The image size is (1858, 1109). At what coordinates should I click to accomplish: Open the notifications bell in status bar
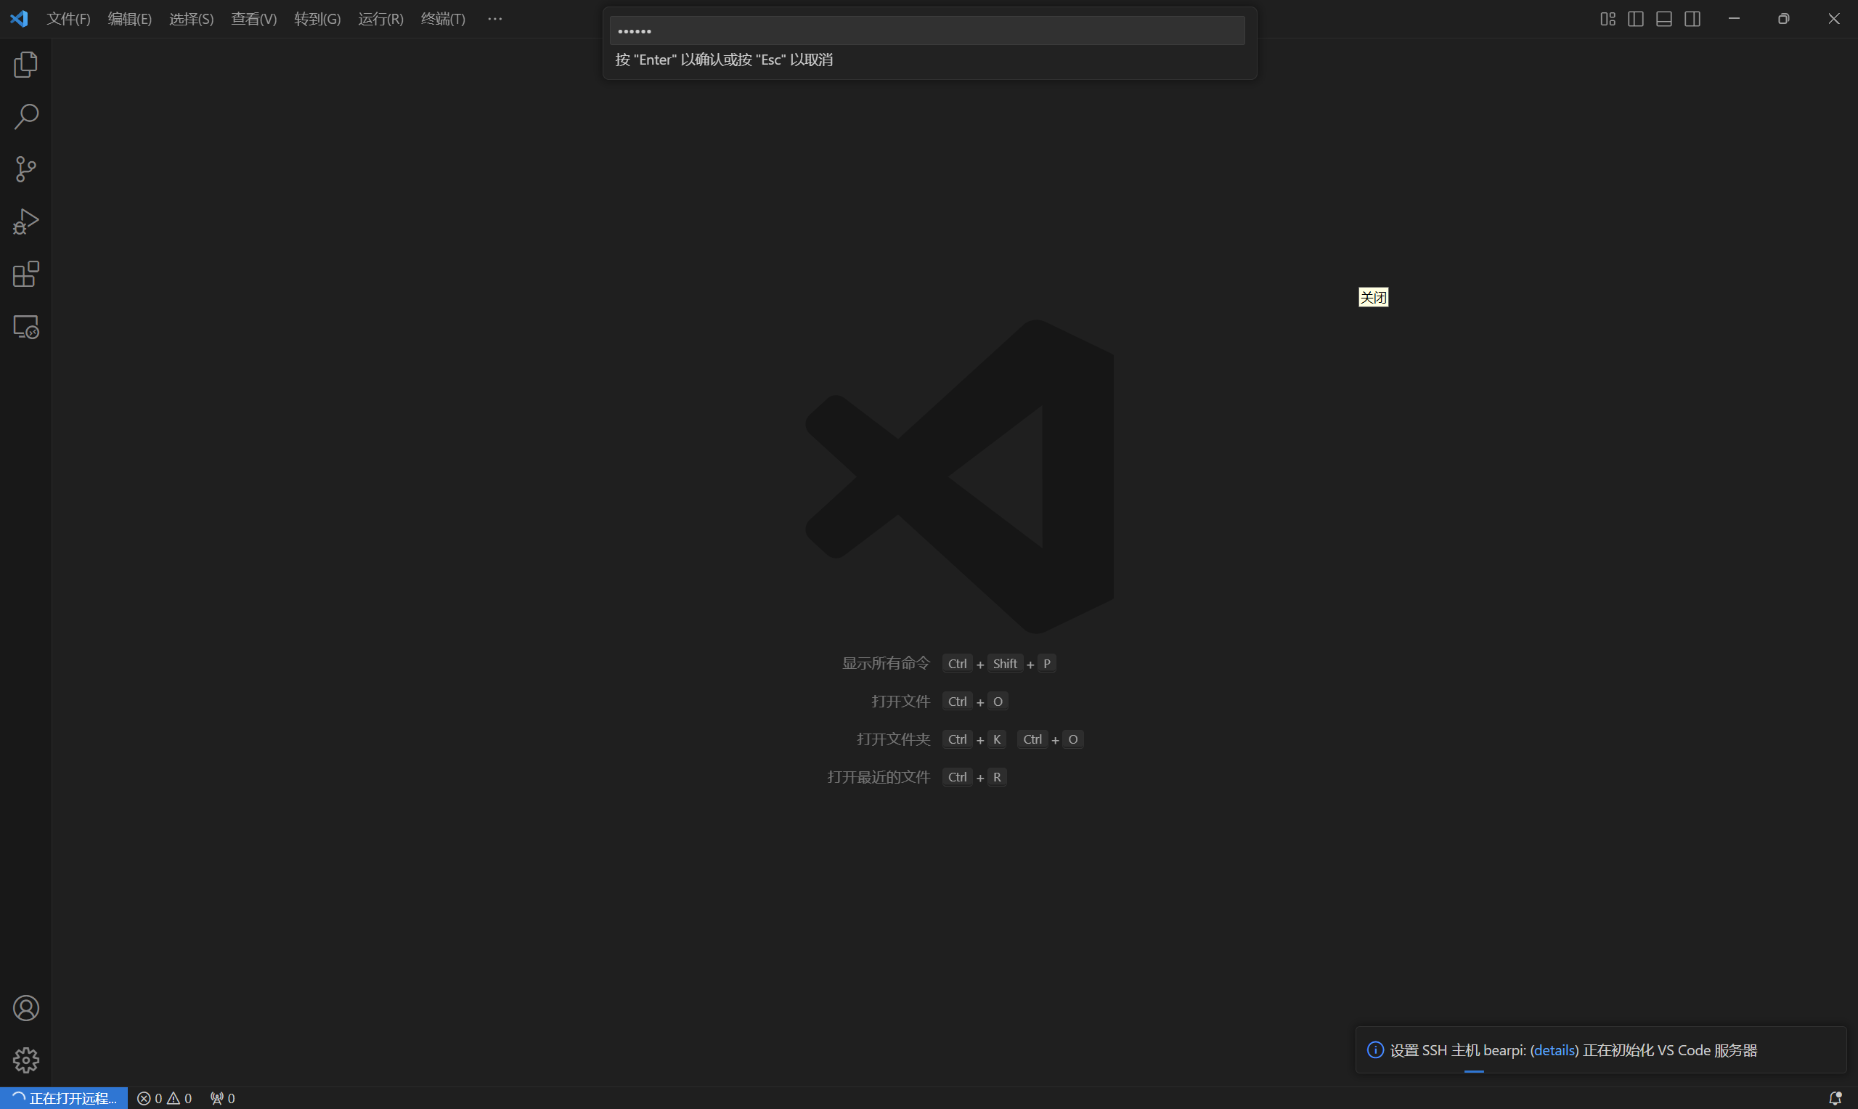click(x=1834, y=1098)
